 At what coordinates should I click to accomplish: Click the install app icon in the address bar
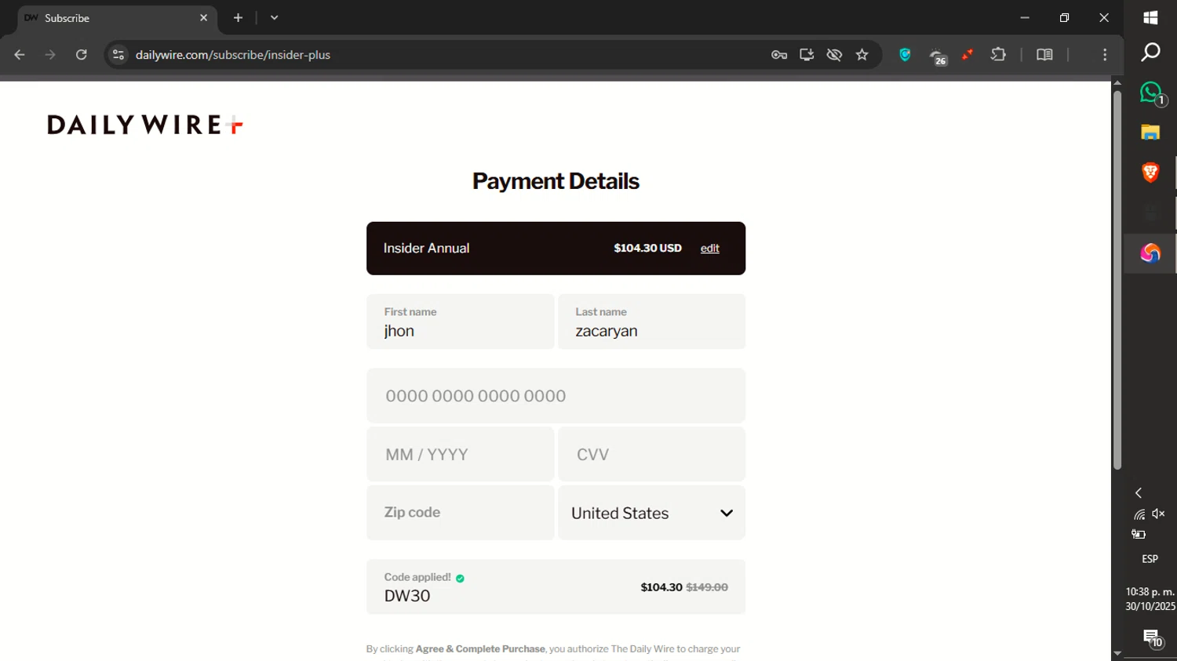click(x=807, y=55)
